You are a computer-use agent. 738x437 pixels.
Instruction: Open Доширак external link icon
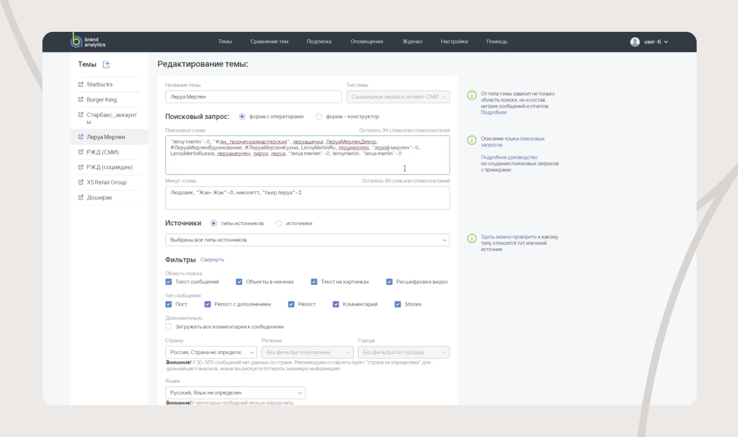(81, 197)
